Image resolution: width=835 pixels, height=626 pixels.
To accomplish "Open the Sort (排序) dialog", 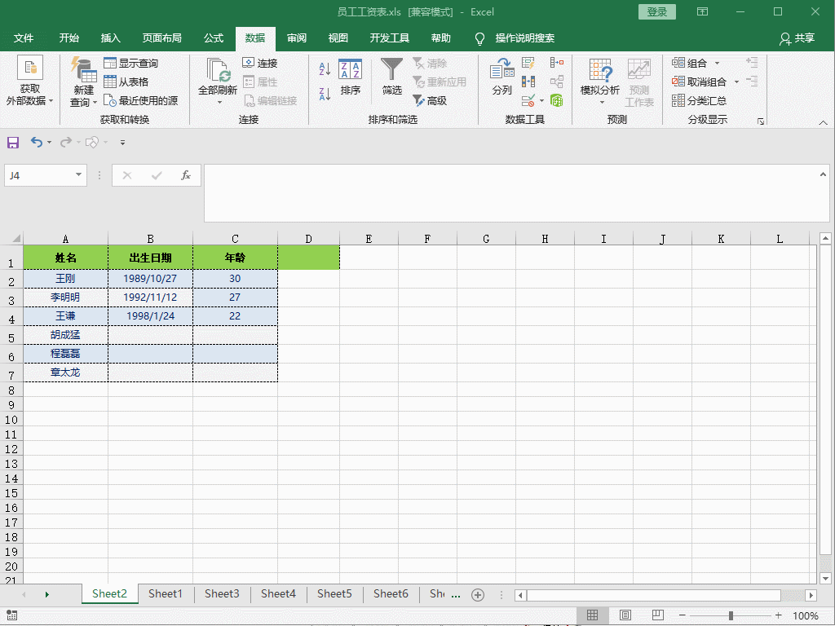I will coord(351,77).
